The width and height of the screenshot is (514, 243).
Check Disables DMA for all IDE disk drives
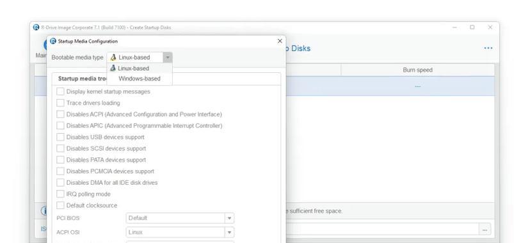pos(60,182)
